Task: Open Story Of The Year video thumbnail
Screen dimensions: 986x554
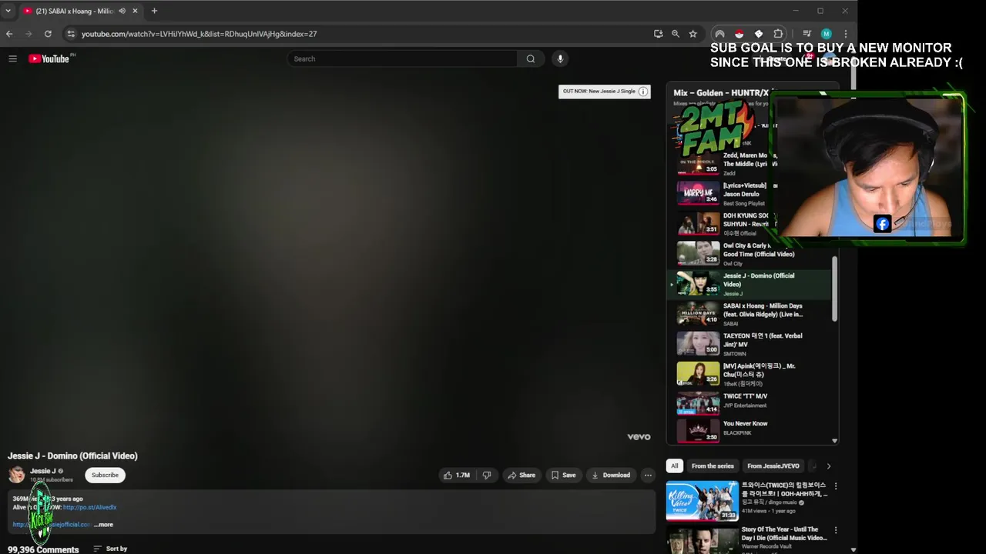Action: click(x=702, y=540)
